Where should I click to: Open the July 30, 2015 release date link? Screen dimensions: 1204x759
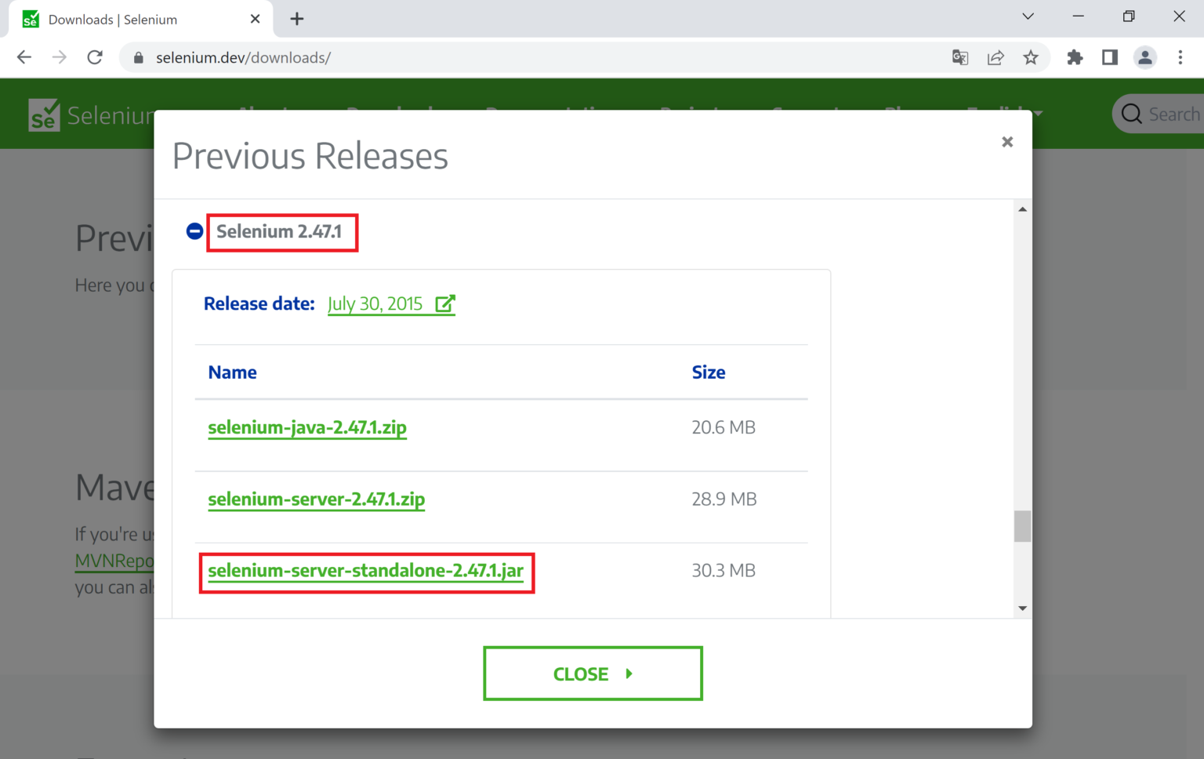[375, 304]
